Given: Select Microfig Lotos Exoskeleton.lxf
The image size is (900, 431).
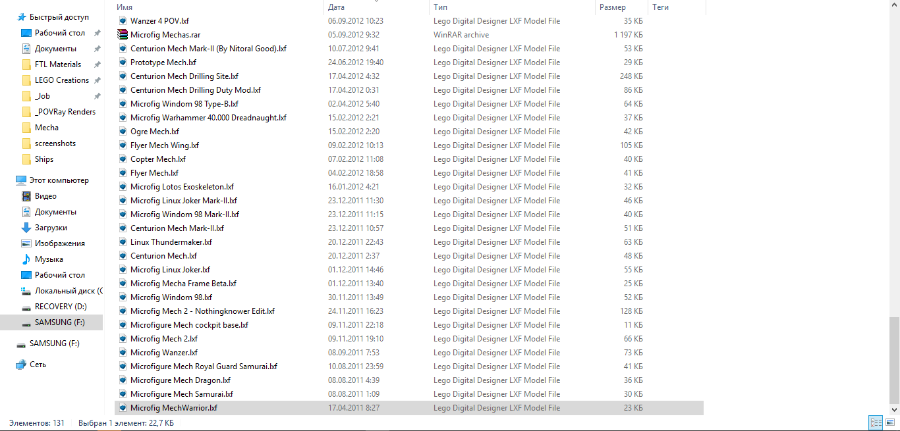Looking at the screenshot, I should 182,187.
